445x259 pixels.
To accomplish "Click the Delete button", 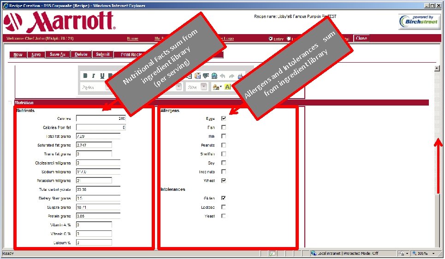I will 81,54.
